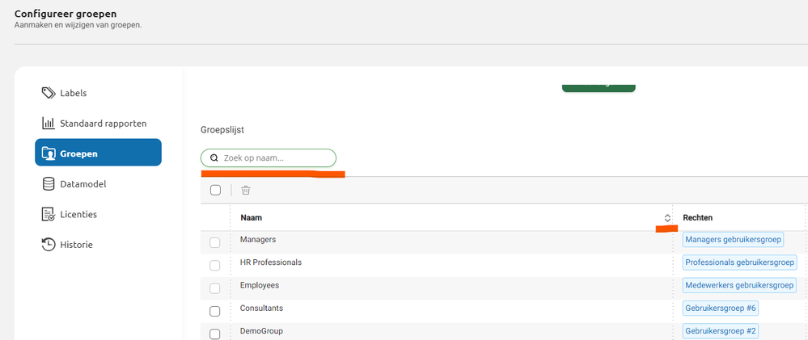Image resolution: width=808 pixels, height=340 pixels.
Task: Click the Standaard rapporten chart icon
Action: (x=49, y=124)
